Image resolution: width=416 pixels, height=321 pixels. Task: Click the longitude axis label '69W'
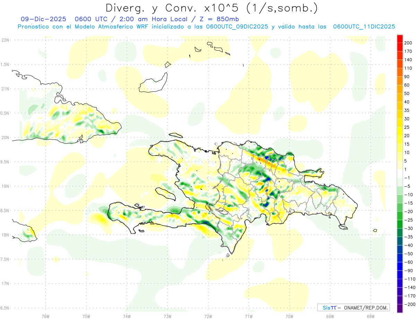coord(330,316)
